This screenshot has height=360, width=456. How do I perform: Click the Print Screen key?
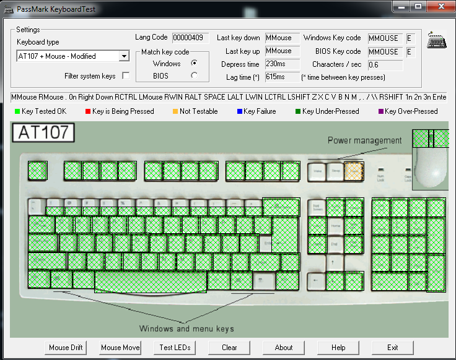click(x=317, y=207)
